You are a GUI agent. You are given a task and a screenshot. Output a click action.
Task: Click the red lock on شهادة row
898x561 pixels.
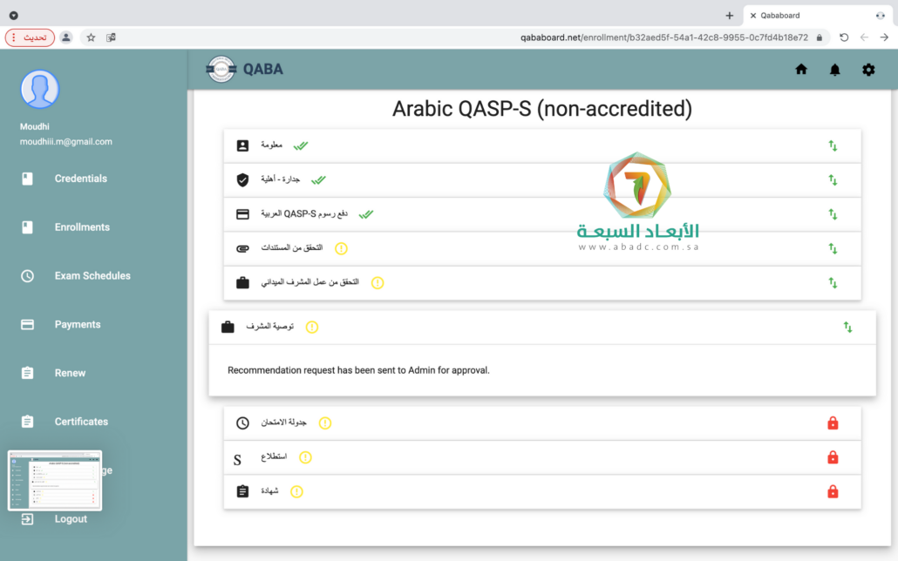pos(833,491)
